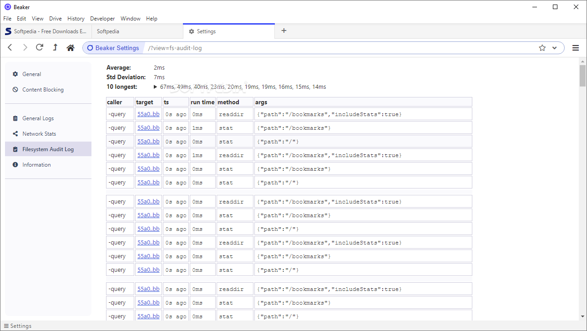Switch to the second Softpedia tab
The image size is (587, 331).
137,31
